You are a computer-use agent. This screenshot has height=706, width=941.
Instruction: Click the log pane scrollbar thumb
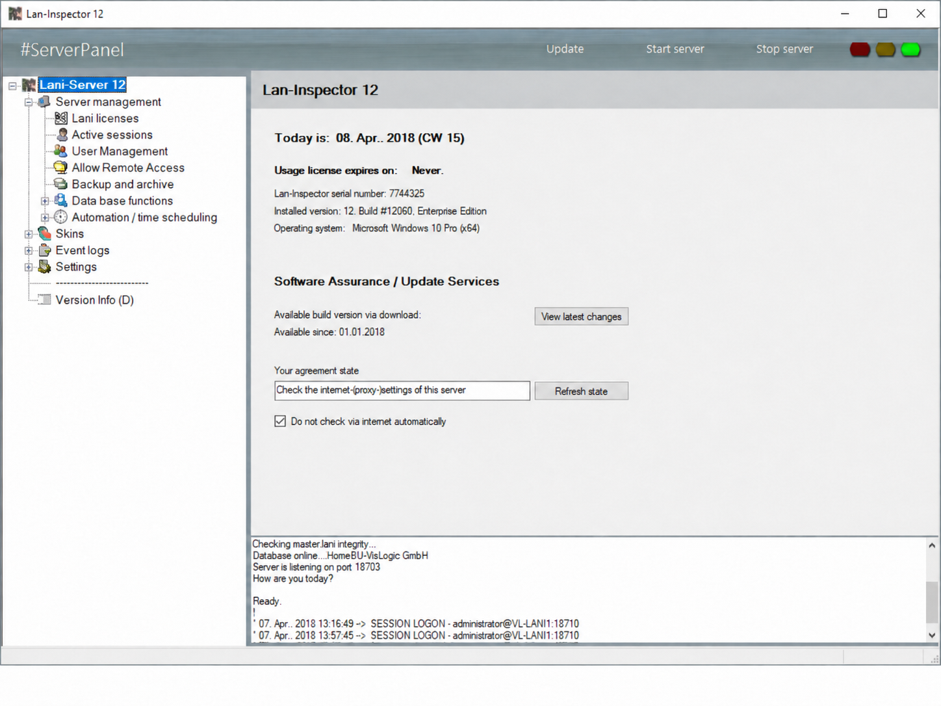(932, 602)
